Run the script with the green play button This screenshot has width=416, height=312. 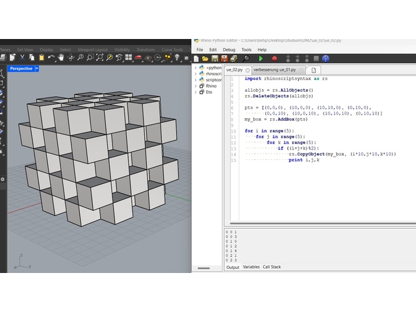[x=262, y=58]
